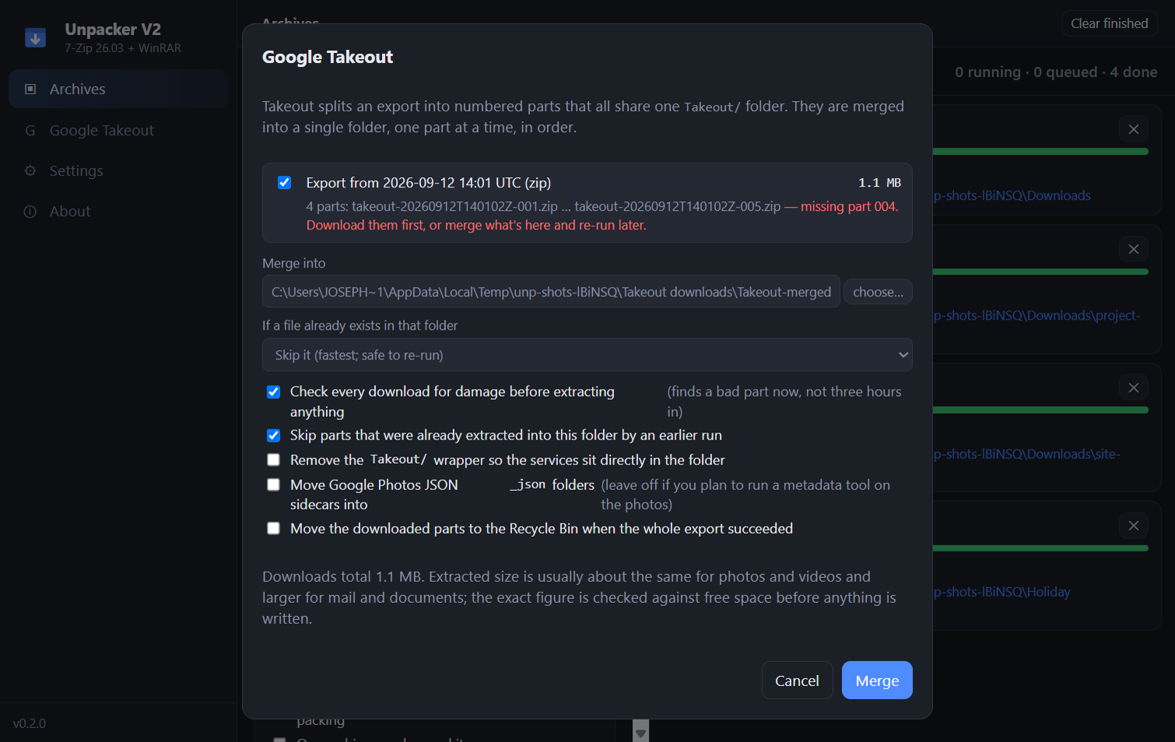This screenshot has height=742, width=1175.
Task: Enable 'Move downloaded parts to Recycle Bin' checkbox
Action: 273,528
